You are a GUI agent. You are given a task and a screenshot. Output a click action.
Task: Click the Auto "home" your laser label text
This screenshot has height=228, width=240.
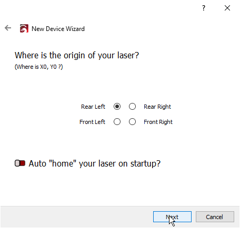(95, 163)
